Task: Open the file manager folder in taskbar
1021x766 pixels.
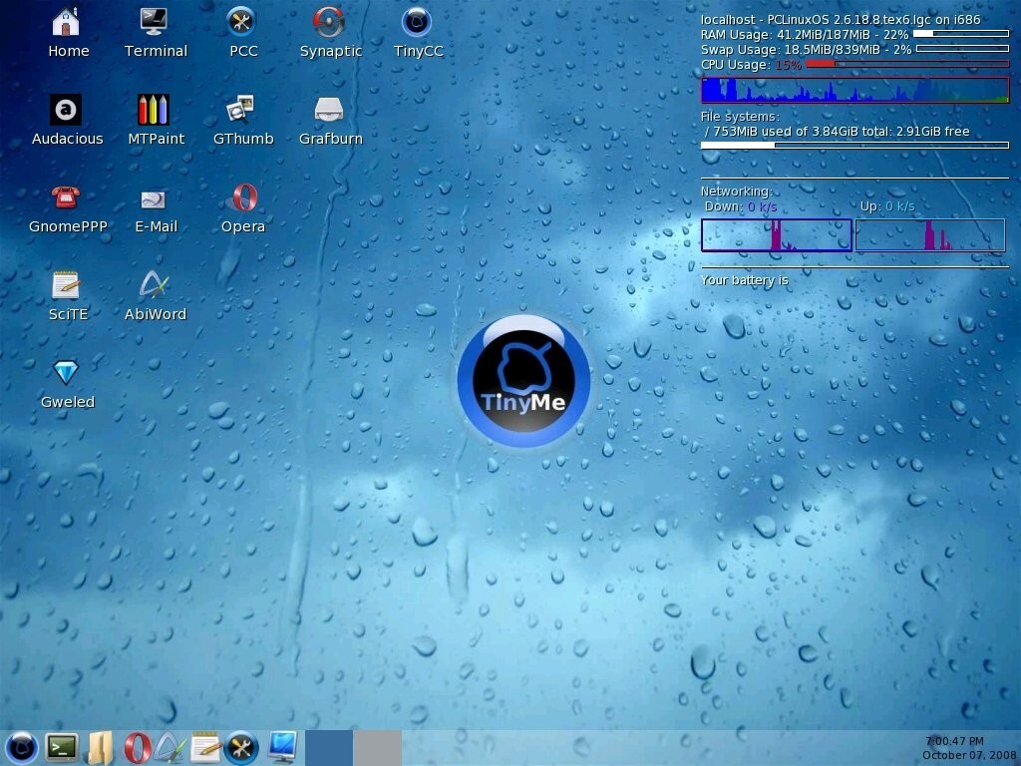Action: (101, 747)
